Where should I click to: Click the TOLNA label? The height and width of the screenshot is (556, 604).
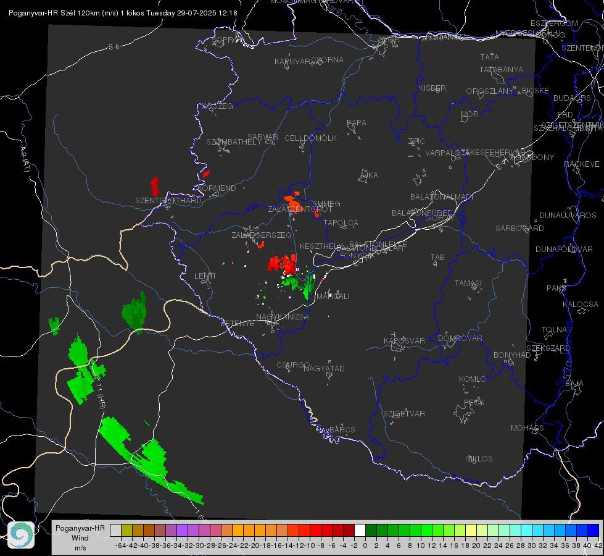(x=554, y=330)
